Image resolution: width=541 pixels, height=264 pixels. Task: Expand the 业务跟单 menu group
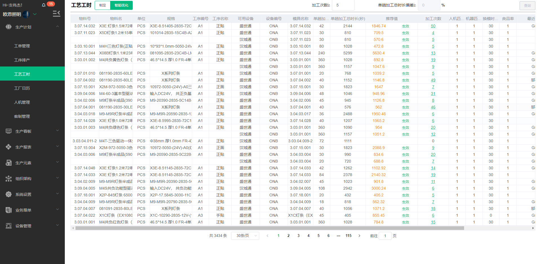[57, 209]
